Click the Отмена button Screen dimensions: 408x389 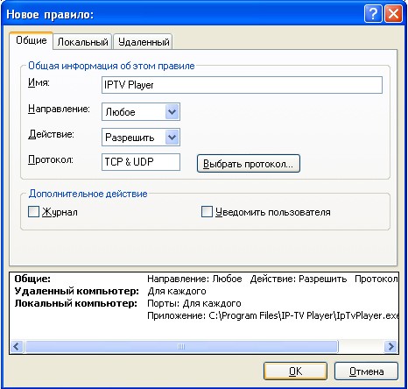(366, 371)
